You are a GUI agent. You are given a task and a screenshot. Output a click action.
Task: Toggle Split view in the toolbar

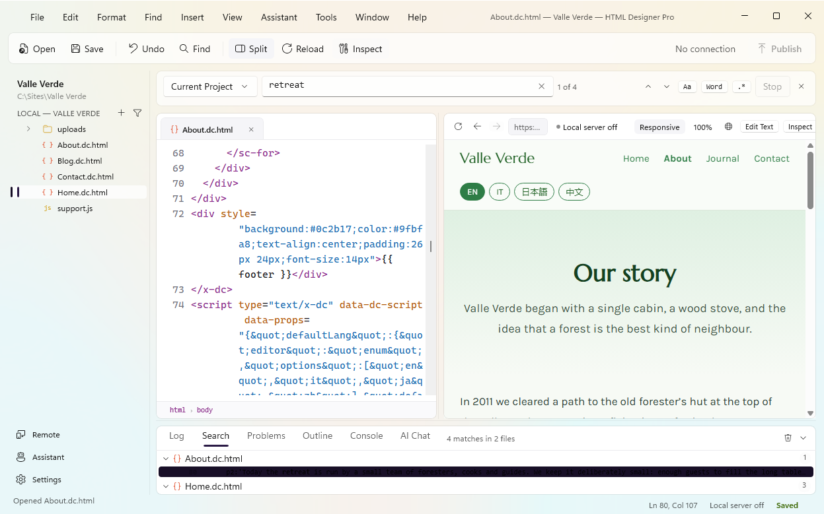click(251, 49)
